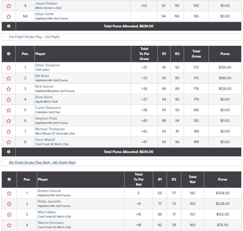Open Ethan Smith player profile
The height and width of the screenshot is (231, 243).
(45, 14)
